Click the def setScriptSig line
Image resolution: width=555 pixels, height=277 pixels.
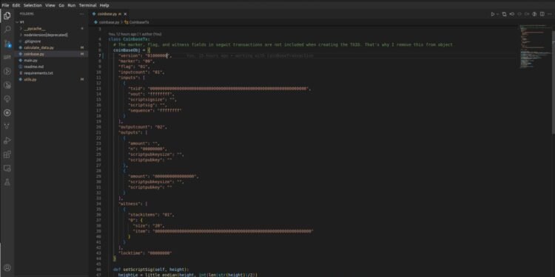[151, 269]
